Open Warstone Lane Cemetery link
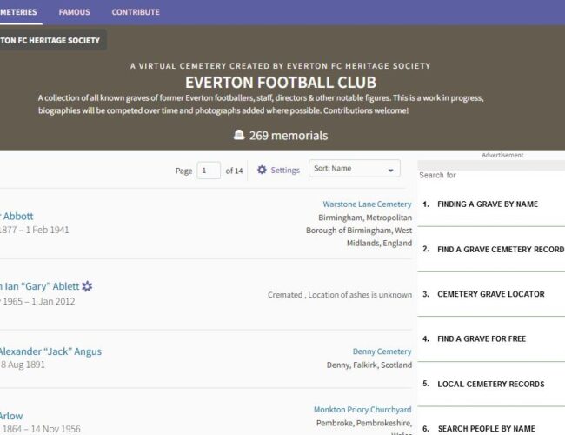Viewport: 565px width, 435px height. [x=367, y=204]
